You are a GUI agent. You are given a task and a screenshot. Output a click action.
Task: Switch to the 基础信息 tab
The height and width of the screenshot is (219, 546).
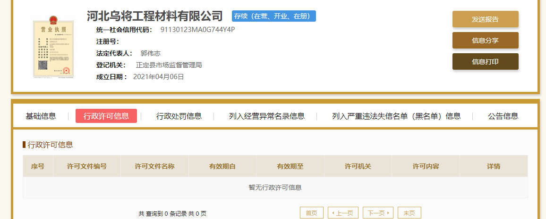click(x=41, y=116)
